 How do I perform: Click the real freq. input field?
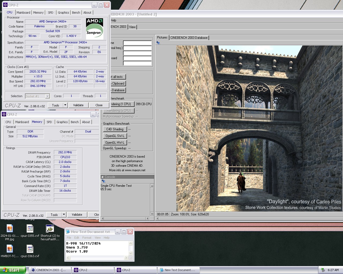tap(137, 48)
